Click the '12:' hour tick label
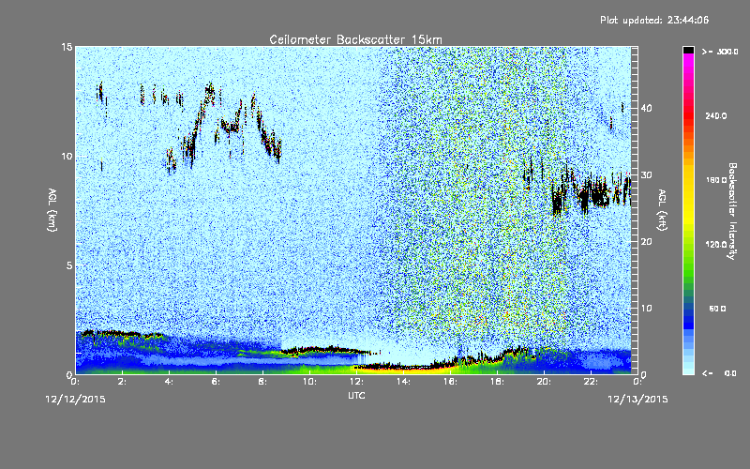 pyautogui.click(x=357, y=382)
